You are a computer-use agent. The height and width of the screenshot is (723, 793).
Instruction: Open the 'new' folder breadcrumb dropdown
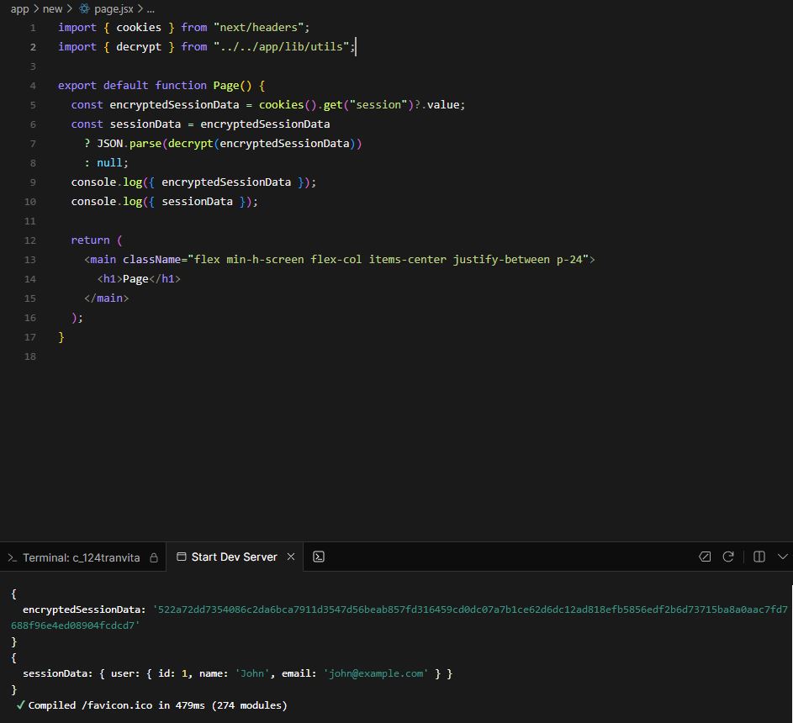(x=53, y=8)
